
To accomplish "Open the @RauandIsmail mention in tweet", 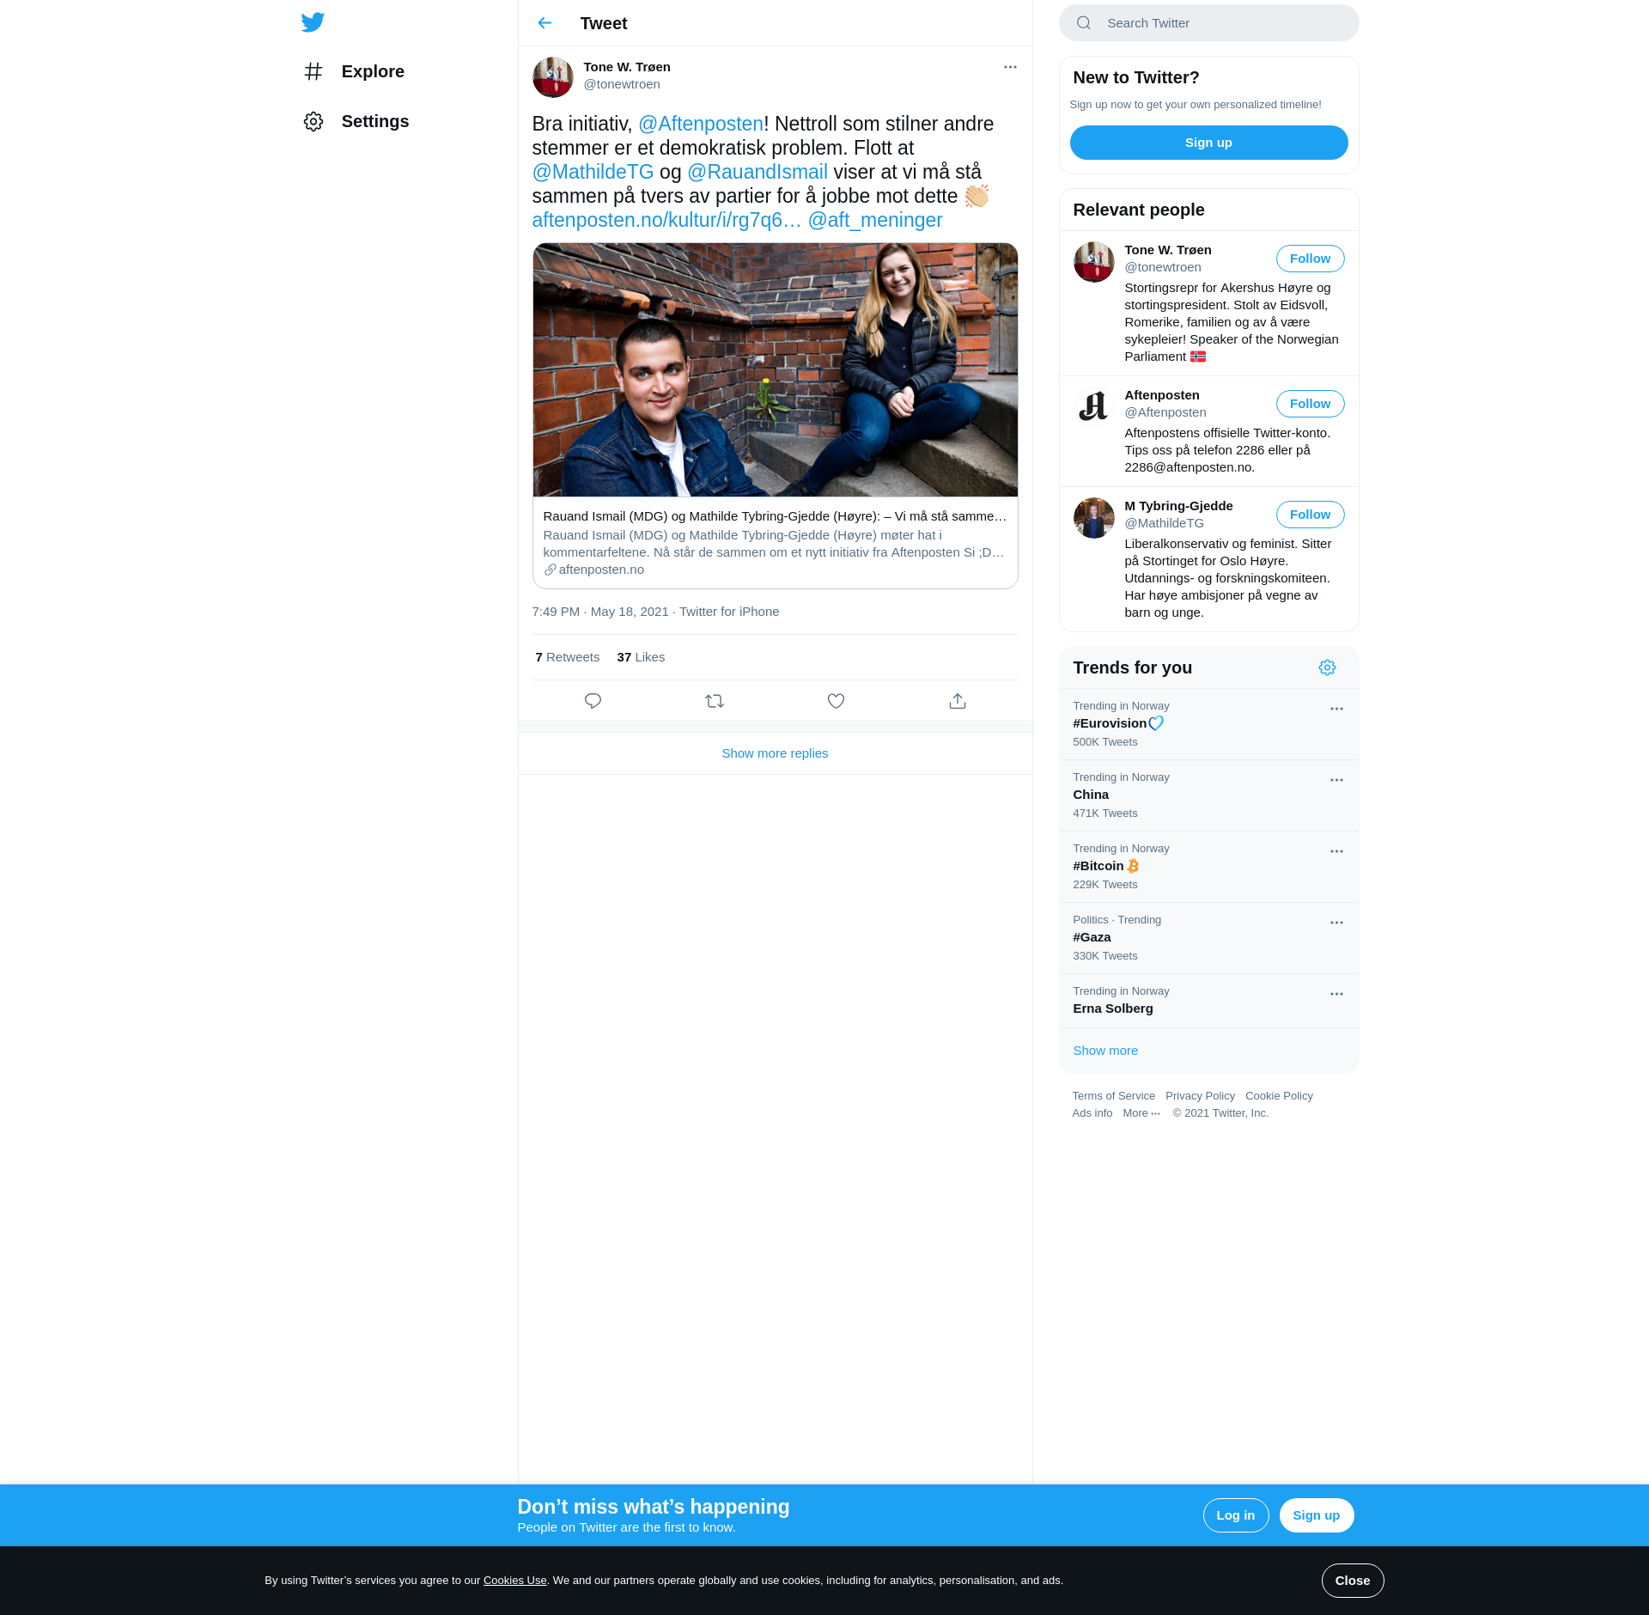I will pyautogui.click(x=758, y=172).
